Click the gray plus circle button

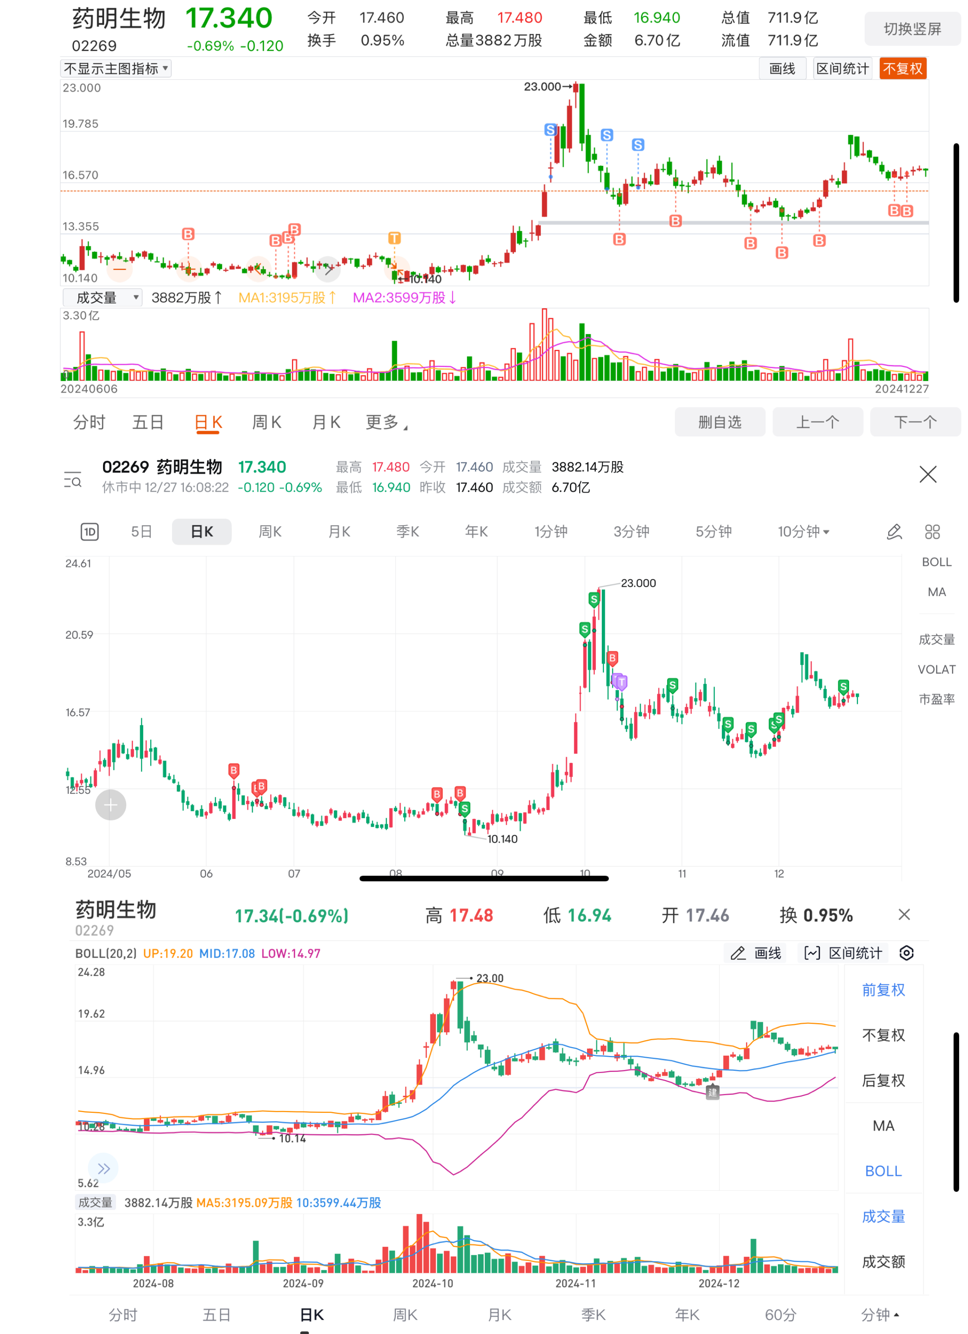coord(110,805)
